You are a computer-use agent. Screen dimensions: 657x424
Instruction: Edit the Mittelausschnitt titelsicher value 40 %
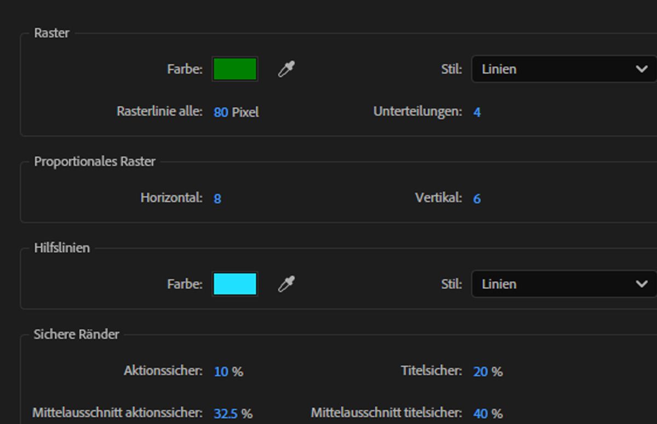(x=479, y=414)
